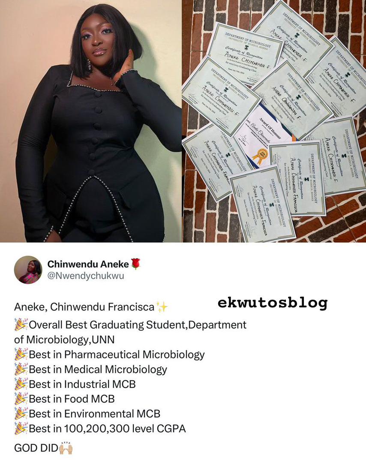Click the Aneke, Chinwendu Francisca text line
Image resolution: width=366 pixels, height=463 pixels.
pos(84,307)
